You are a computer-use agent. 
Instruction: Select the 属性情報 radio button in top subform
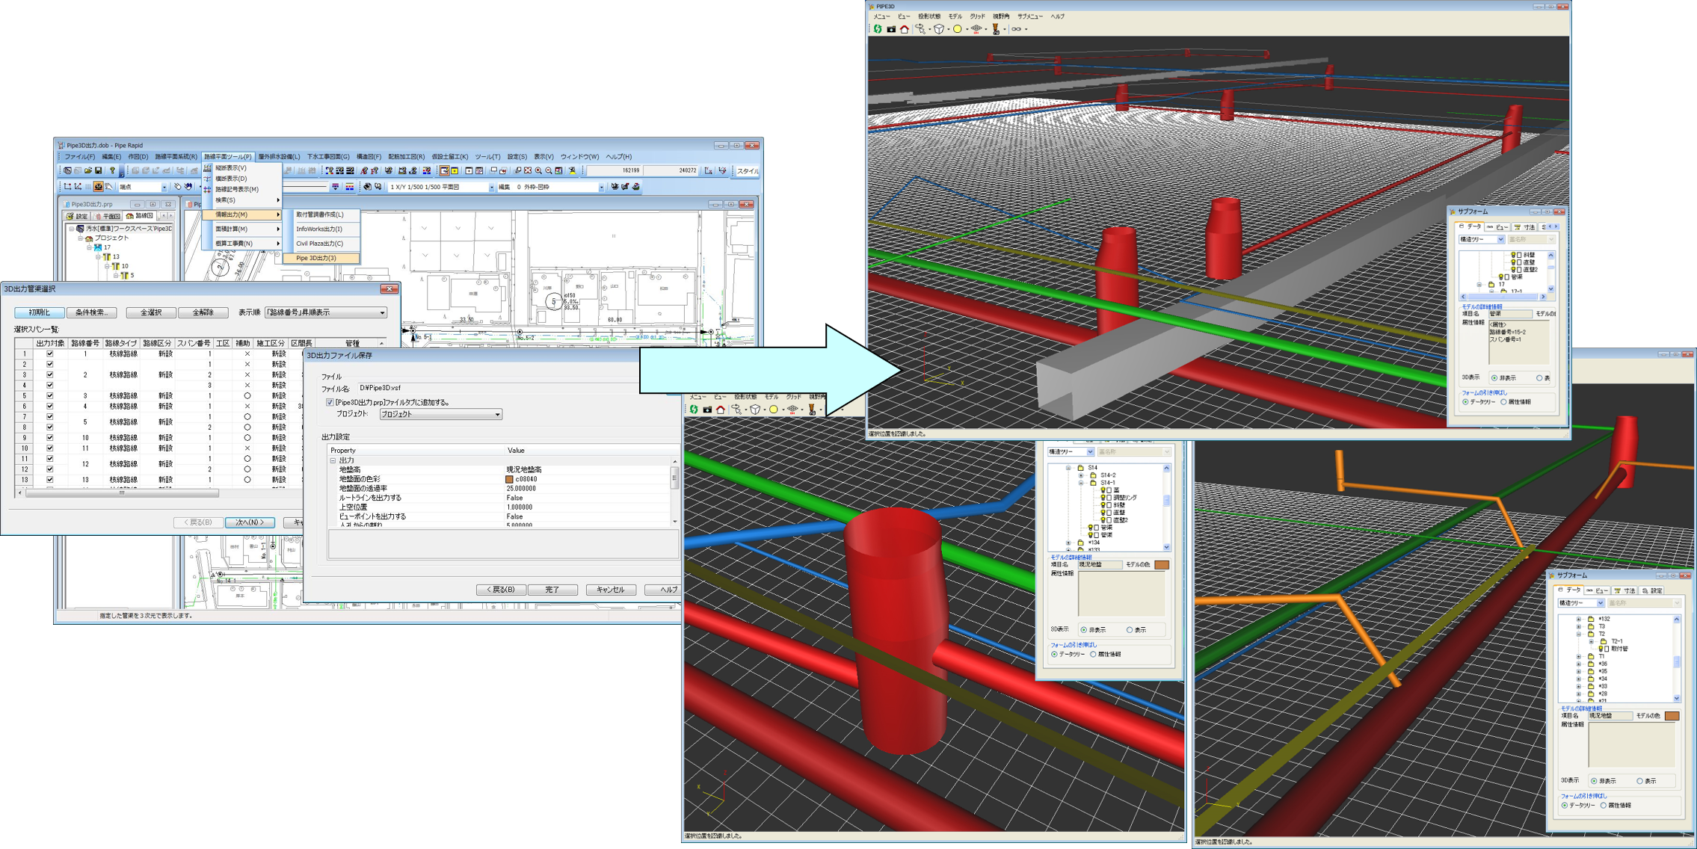pos(1503,402)
